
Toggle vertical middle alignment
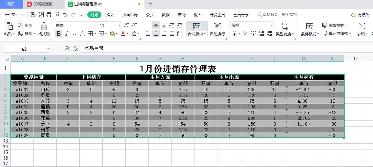coord(156,25)
